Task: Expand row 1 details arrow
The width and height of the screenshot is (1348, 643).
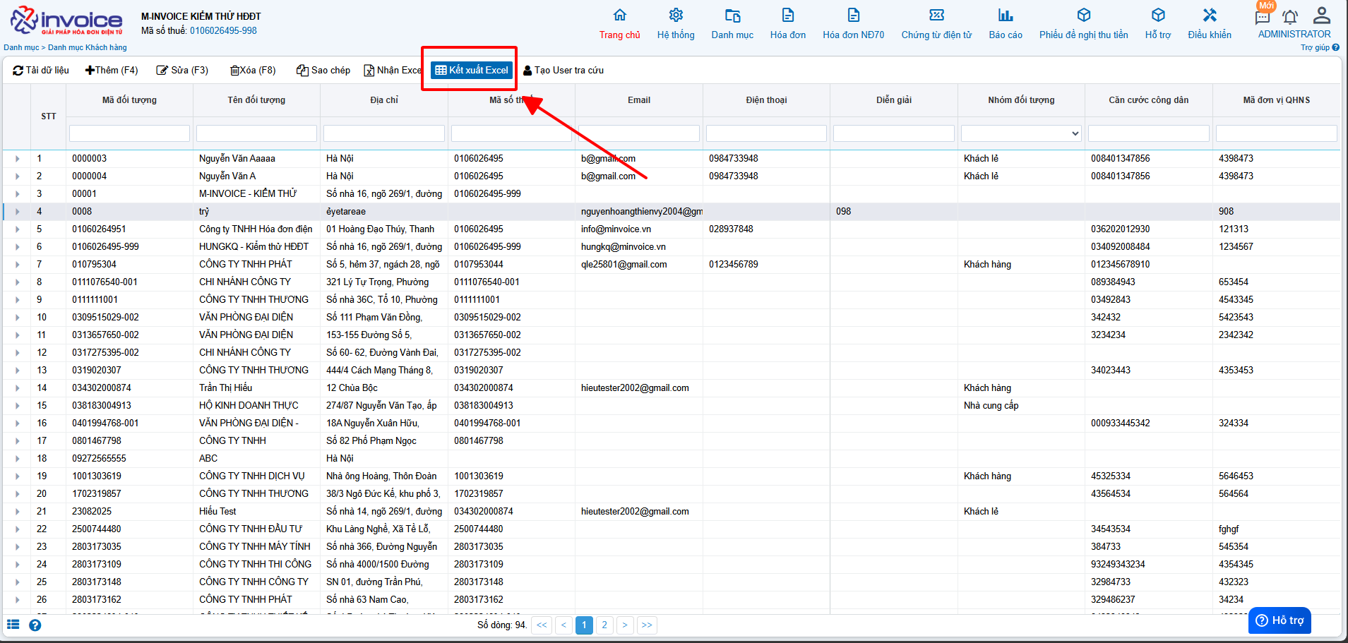Action: (x=18, y=159)
